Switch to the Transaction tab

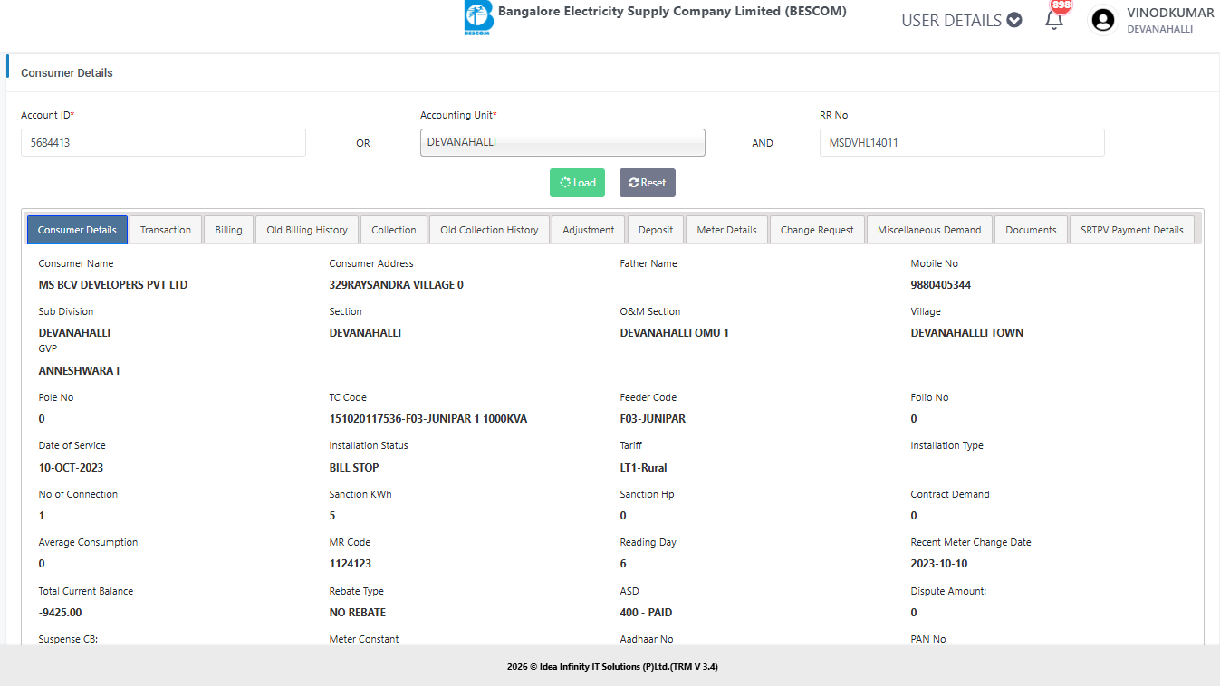pos(166,230)
